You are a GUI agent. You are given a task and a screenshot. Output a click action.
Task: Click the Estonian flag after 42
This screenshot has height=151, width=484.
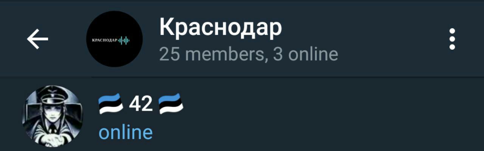[x=171, y=104]
